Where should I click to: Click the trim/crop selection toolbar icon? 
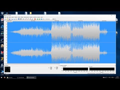pos(23,19)
